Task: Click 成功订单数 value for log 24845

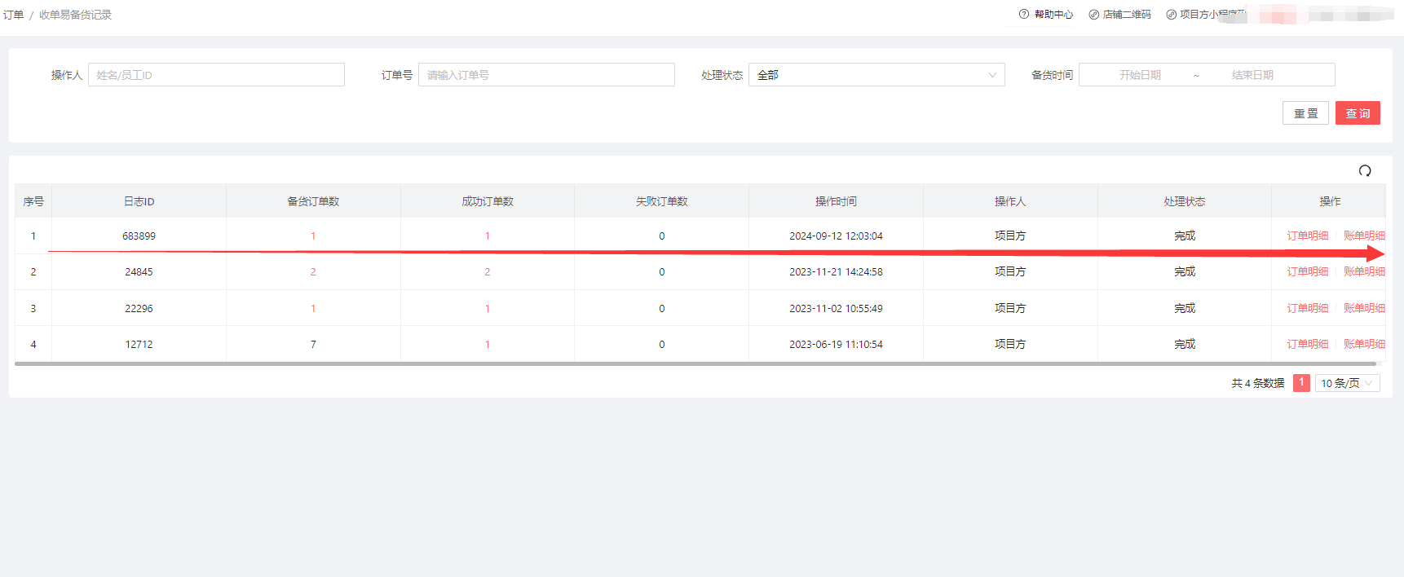Action: click(x=488, y=271)
